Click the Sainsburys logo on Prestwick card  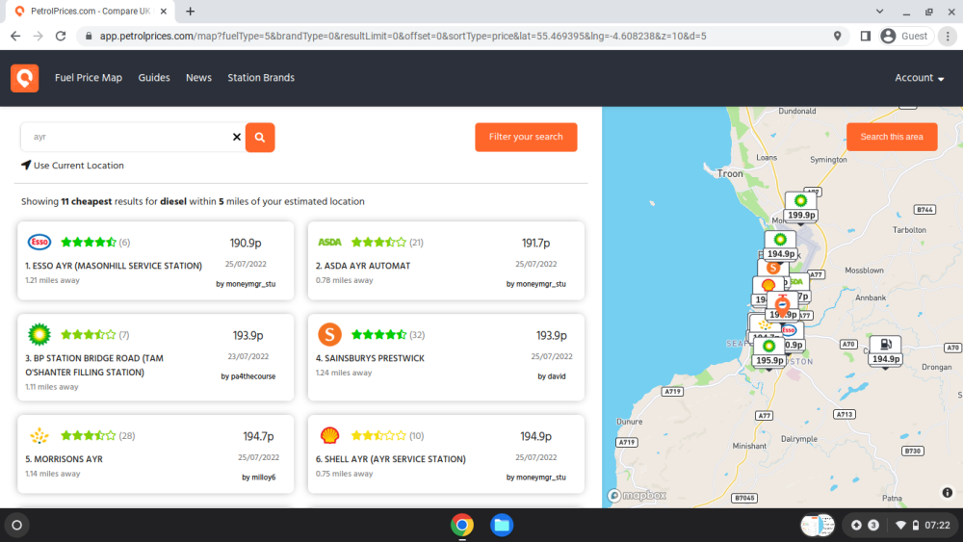pyautogui.click(x=329, y=334)
